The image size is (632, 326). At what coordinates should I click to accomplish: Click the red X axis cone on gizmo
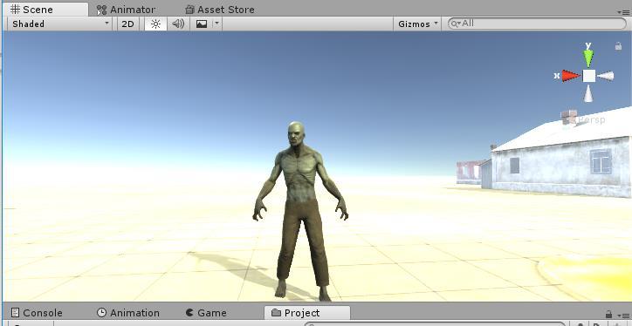point(571,75)
